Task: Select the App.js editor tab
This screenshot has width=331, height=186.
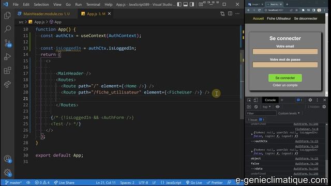Action: [96, 14]
